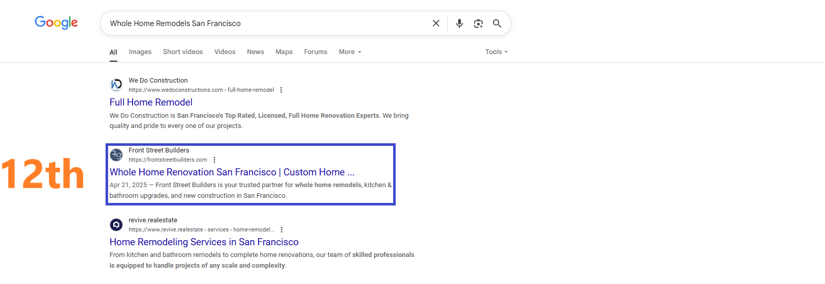Screen dimensions: 825x284
Task: Open the News tab
Action: point(255,52)
